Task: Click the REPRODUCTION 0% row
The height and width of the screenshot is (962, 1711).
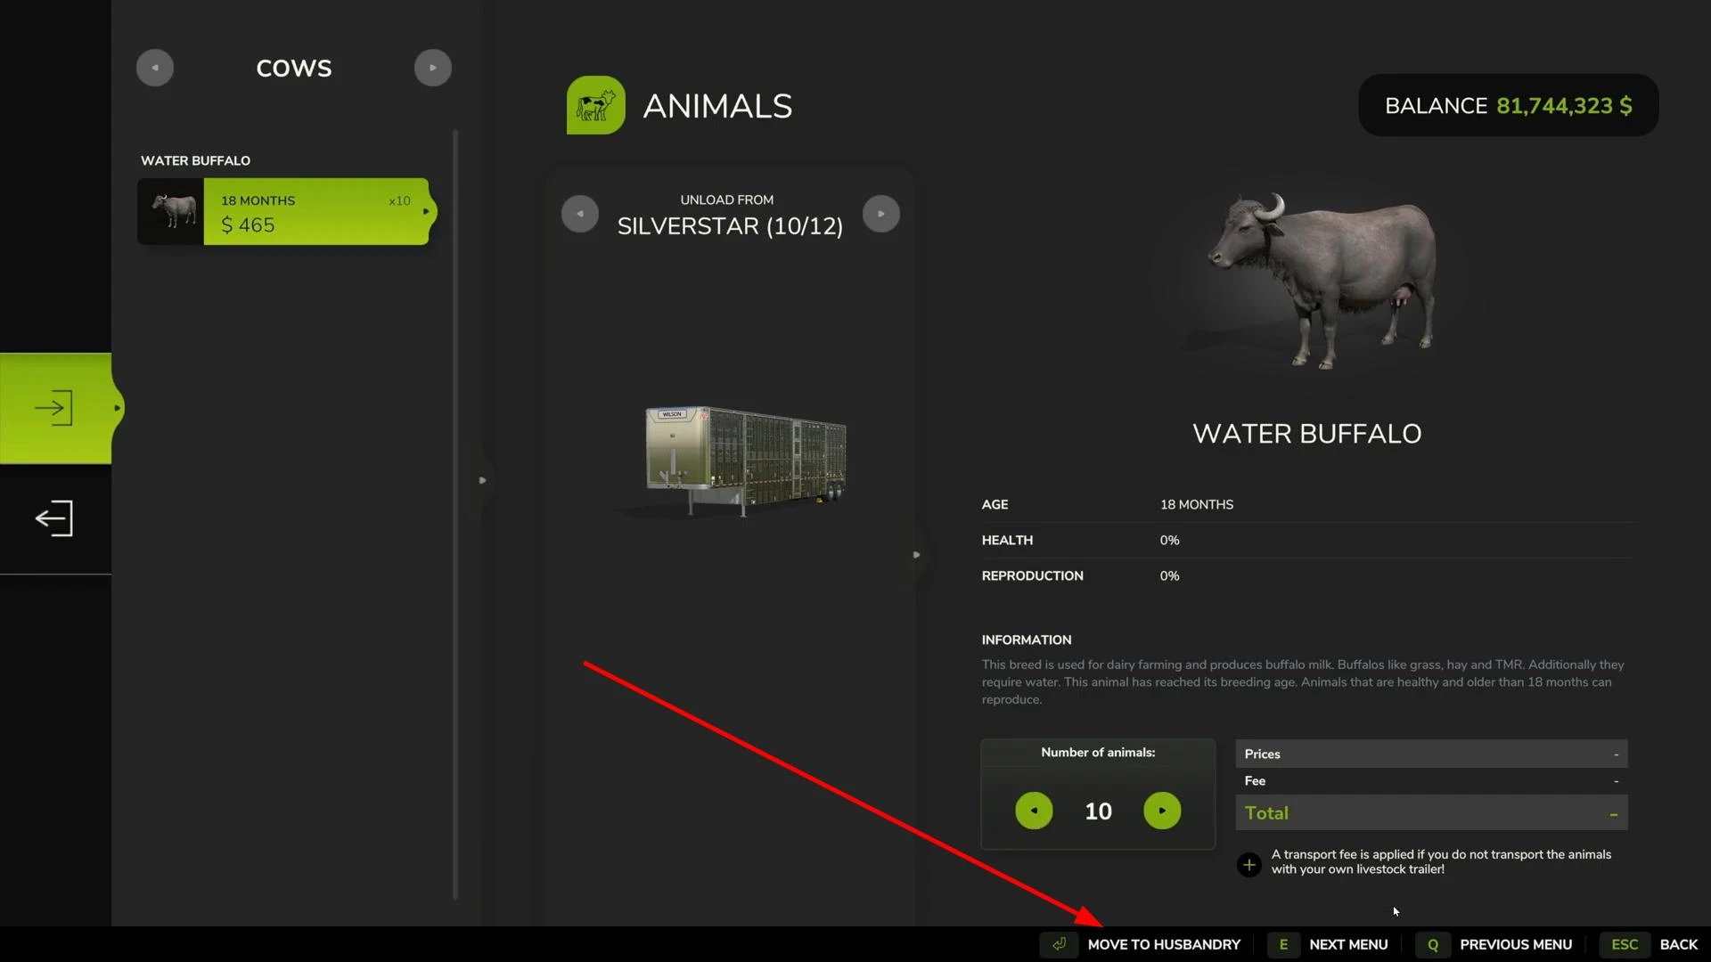Action: click(1308, 575)
